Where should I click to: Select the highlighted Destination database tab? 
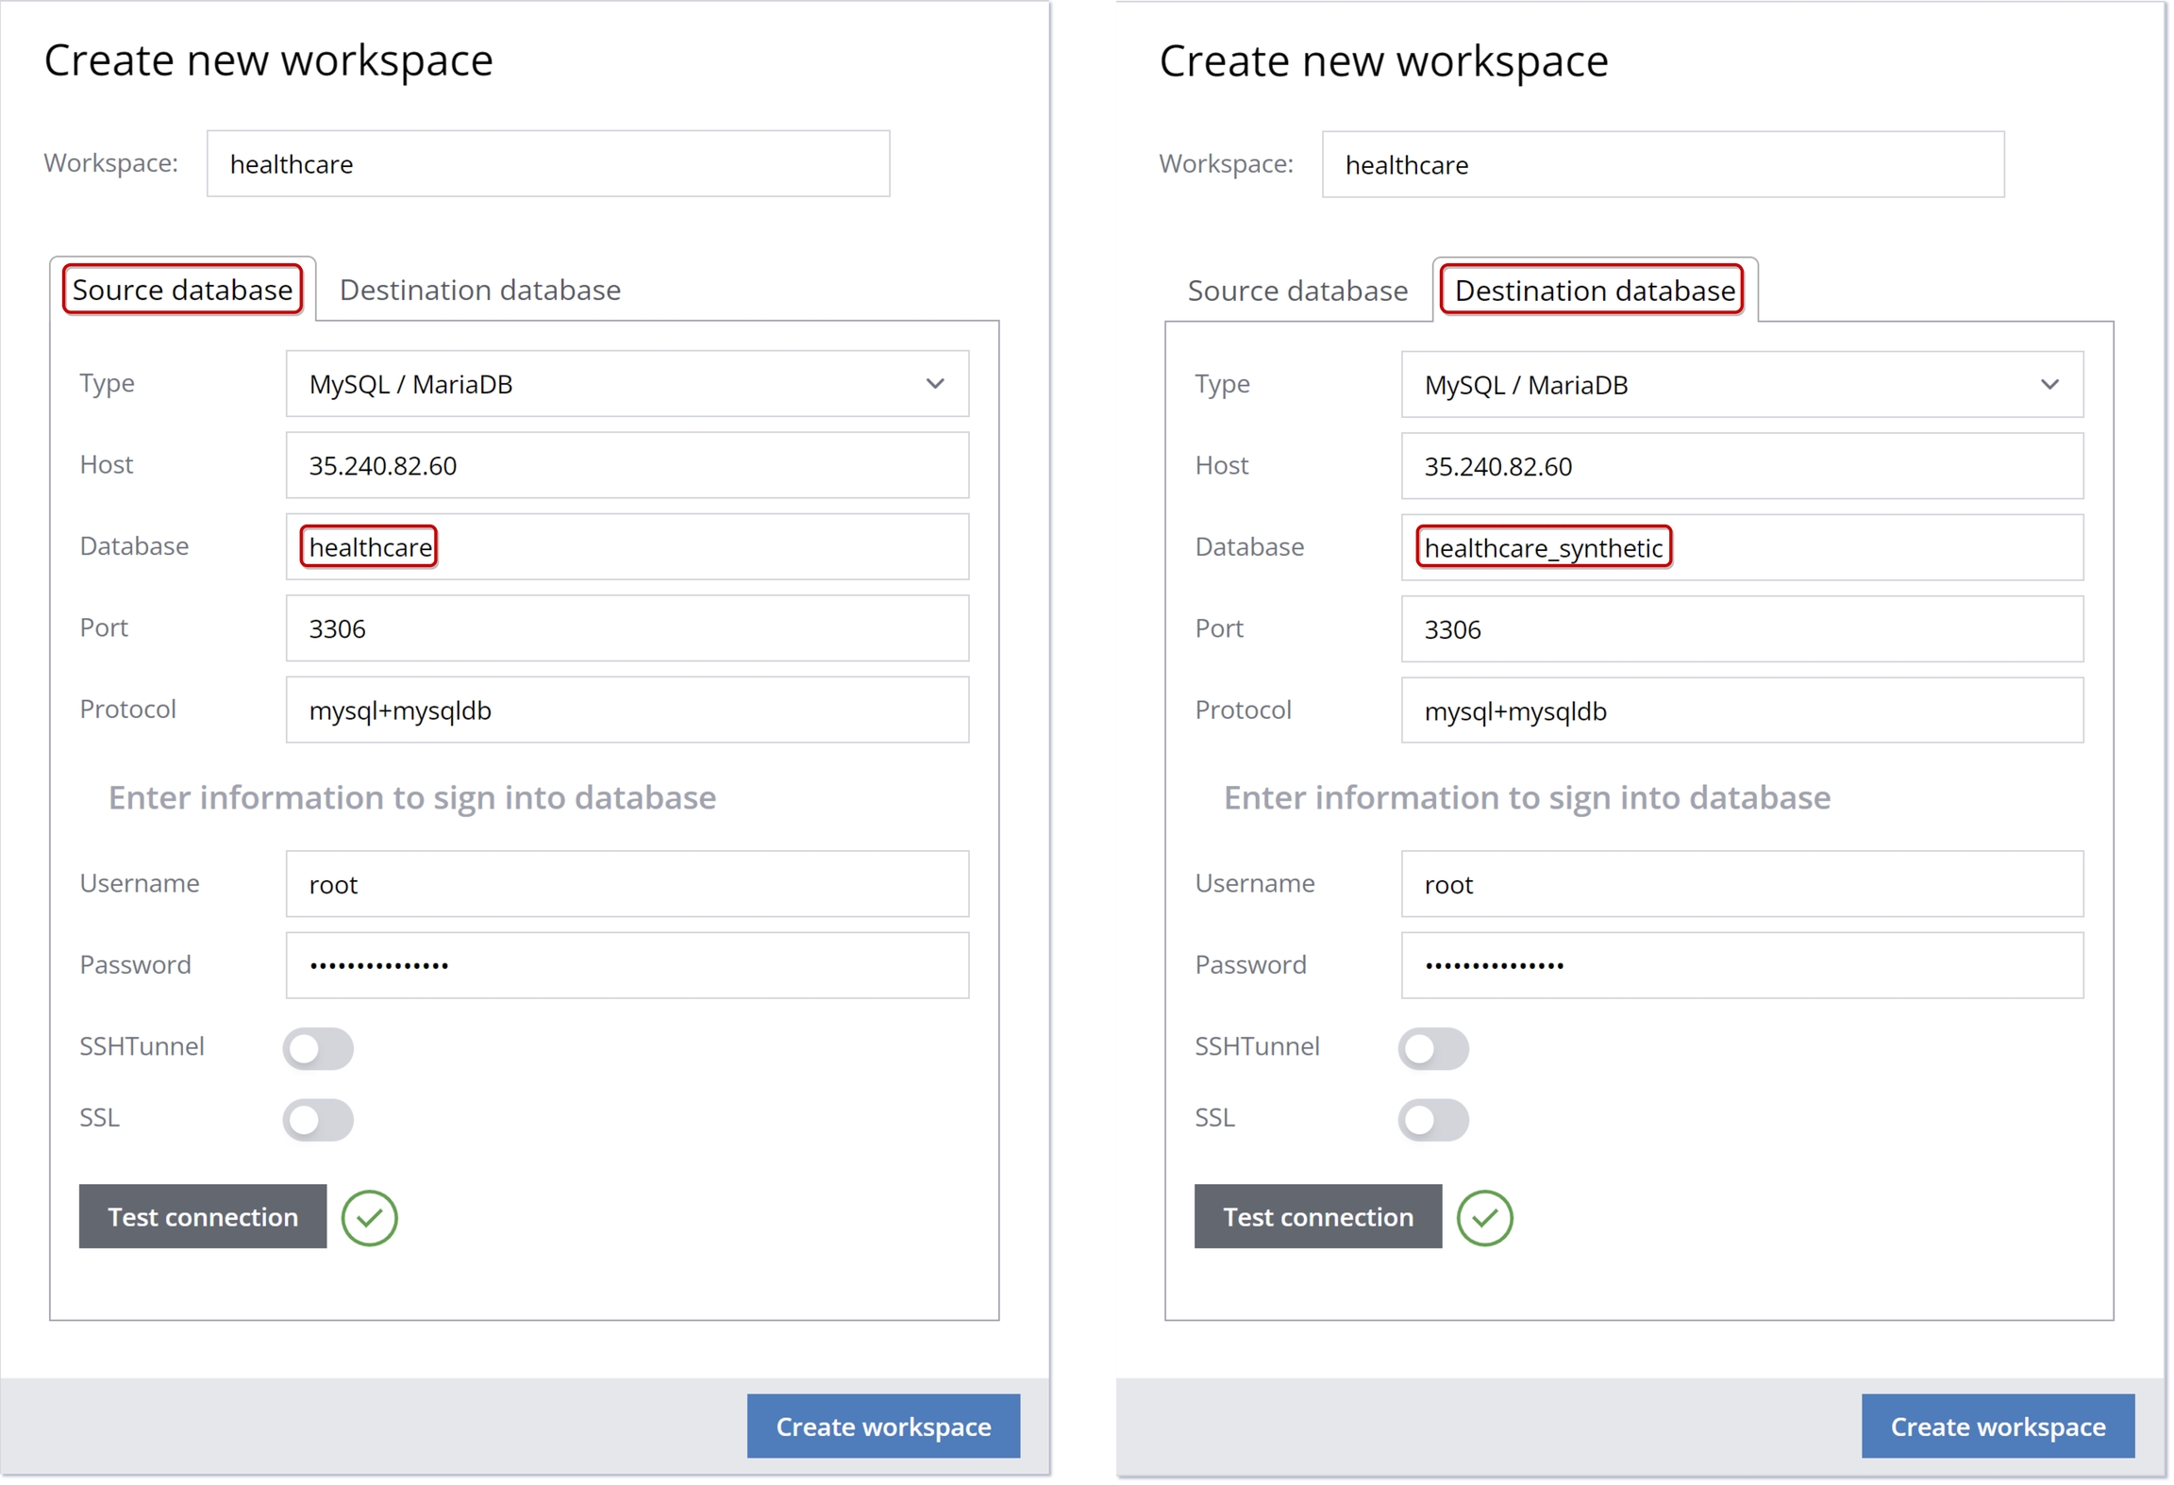(x=1594, y=291)
